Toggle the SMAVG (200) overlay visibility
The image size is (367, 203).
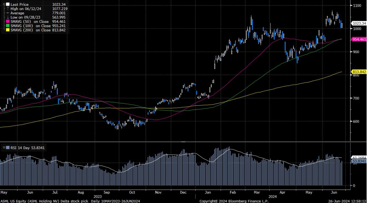click(8, 30)
